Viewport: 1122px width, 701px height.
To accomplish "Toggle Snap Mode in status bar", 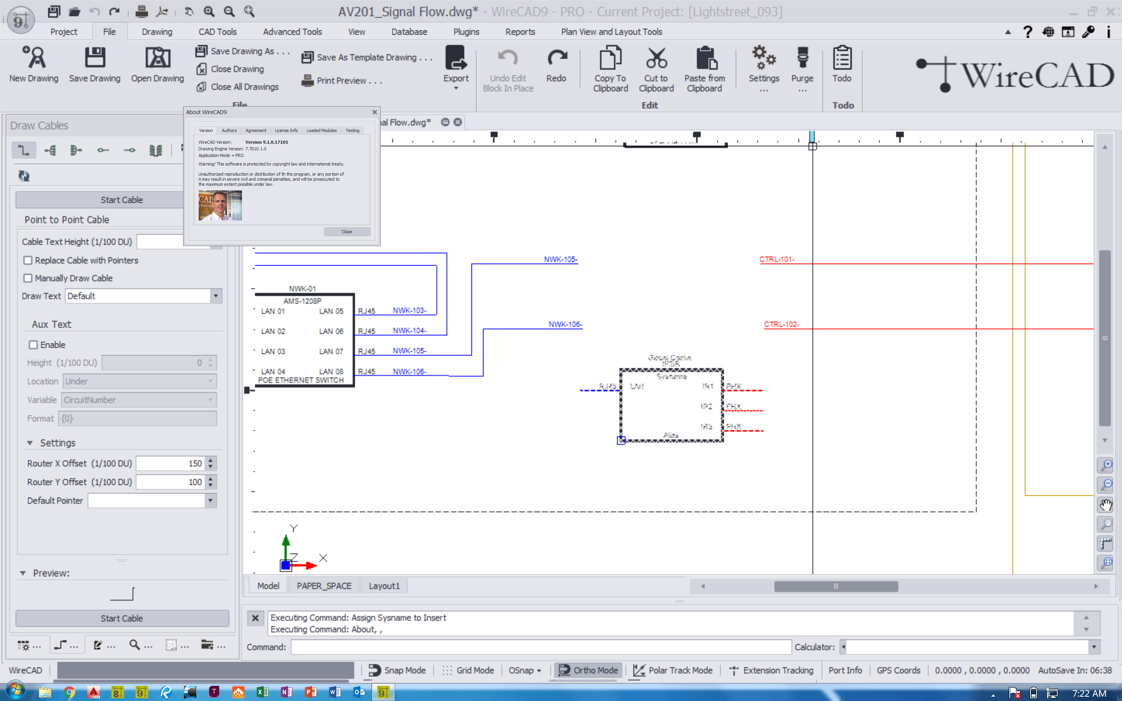I will click(397, 670).
